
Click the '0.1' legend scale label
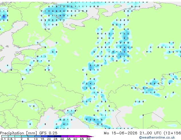click(3, 139)
